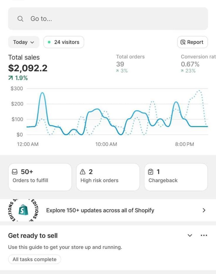Screen dimensions: 216x274
Task: Click the upward trend arrow beside 1.9%
Action: coord(11,78)
